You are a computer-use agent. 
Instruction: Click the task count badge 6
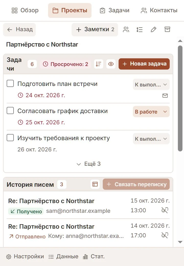coord(32,64)
